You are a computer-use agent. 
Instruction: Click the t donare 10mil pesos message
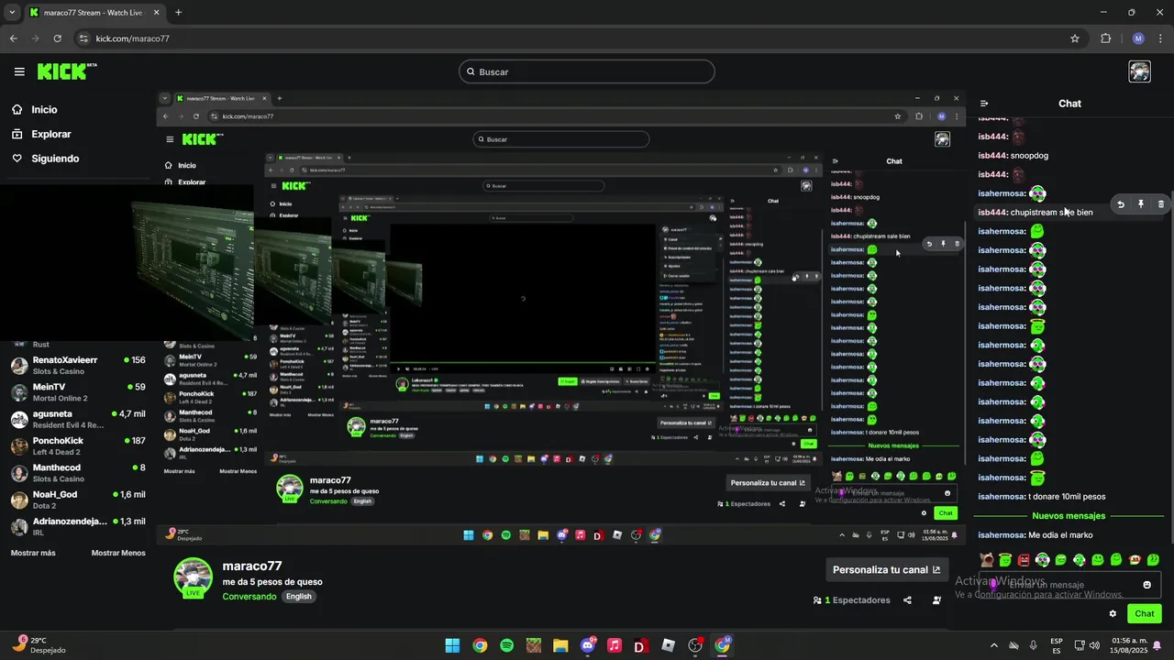pos(1041,497)
